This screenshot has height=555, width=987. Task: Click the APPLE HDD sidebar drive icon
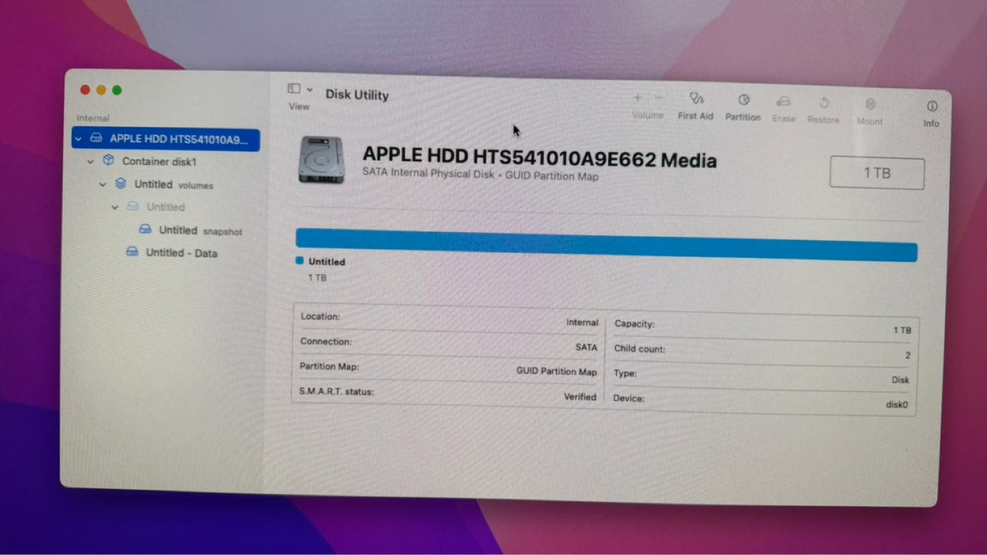97,138
